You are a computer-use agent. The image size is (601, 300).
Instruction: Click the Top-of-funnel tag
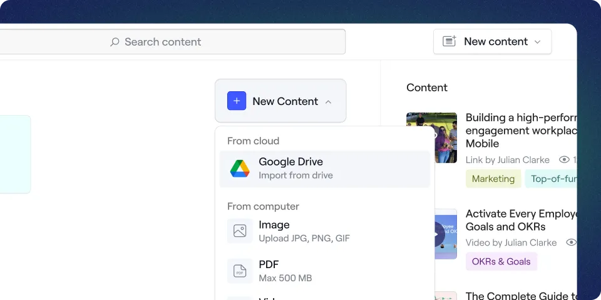(x=551, y=179)
